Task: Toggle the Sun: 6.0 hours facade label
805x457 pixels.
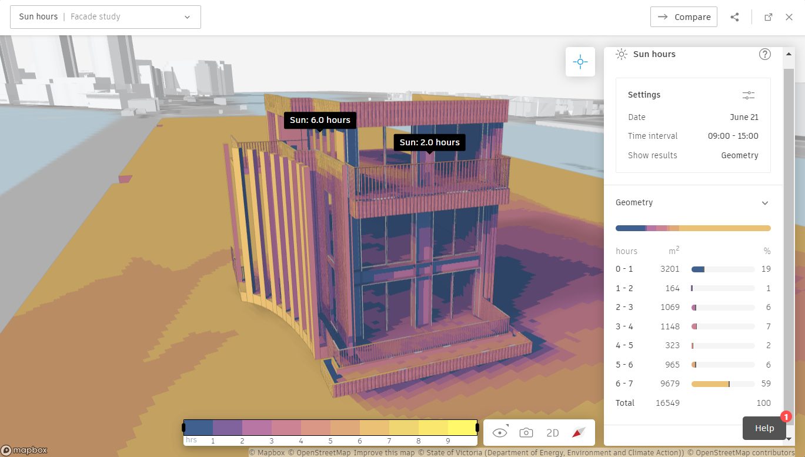Action: [319, 120]
